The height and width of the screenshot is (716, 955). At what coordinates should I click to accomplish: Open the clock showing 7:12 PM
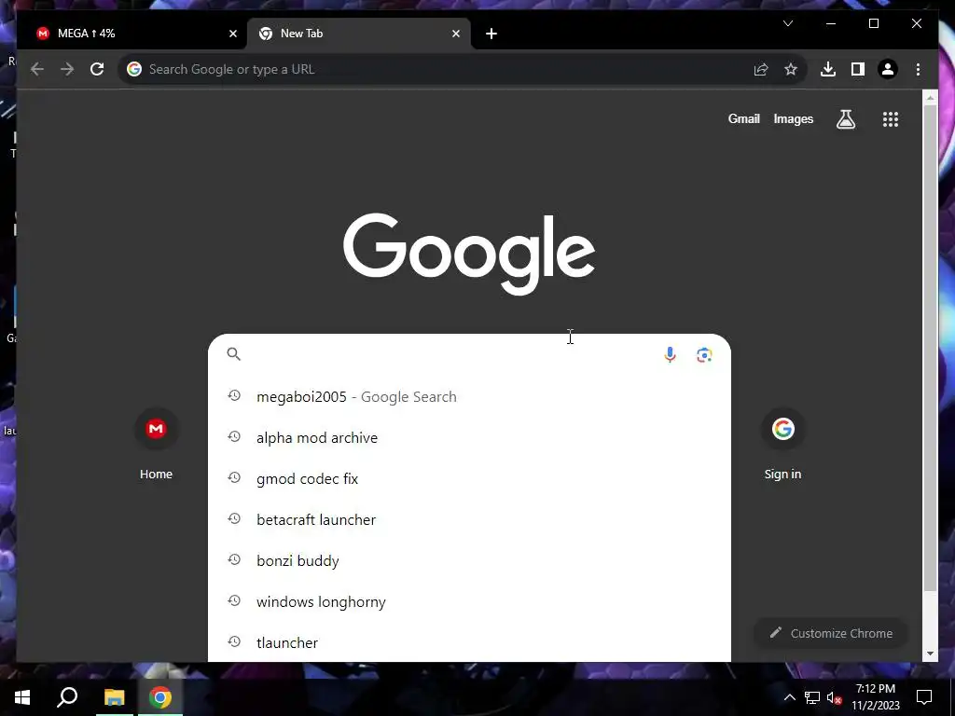pyautogui.click(x=875, y=697)
